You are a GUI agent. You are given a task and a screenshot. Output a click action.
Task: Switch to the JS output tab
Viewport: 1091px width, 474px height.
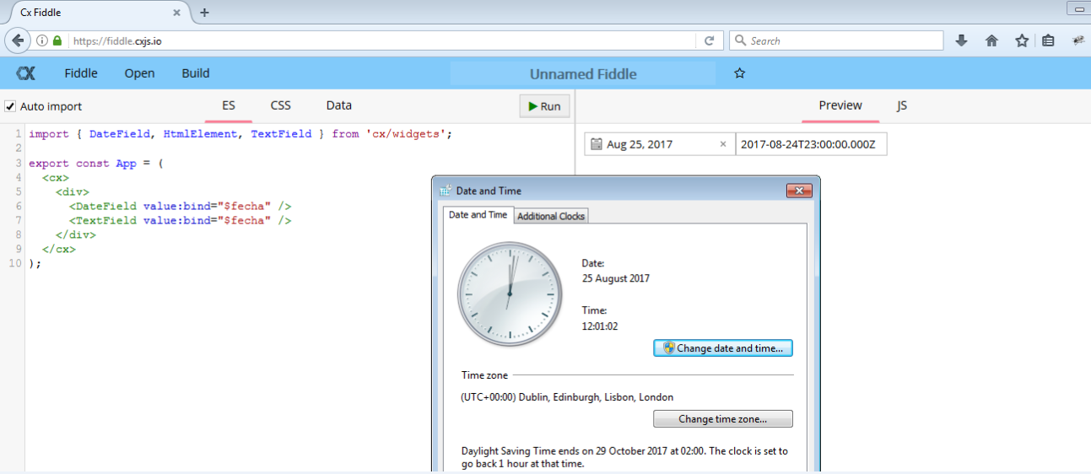point(902,106)
